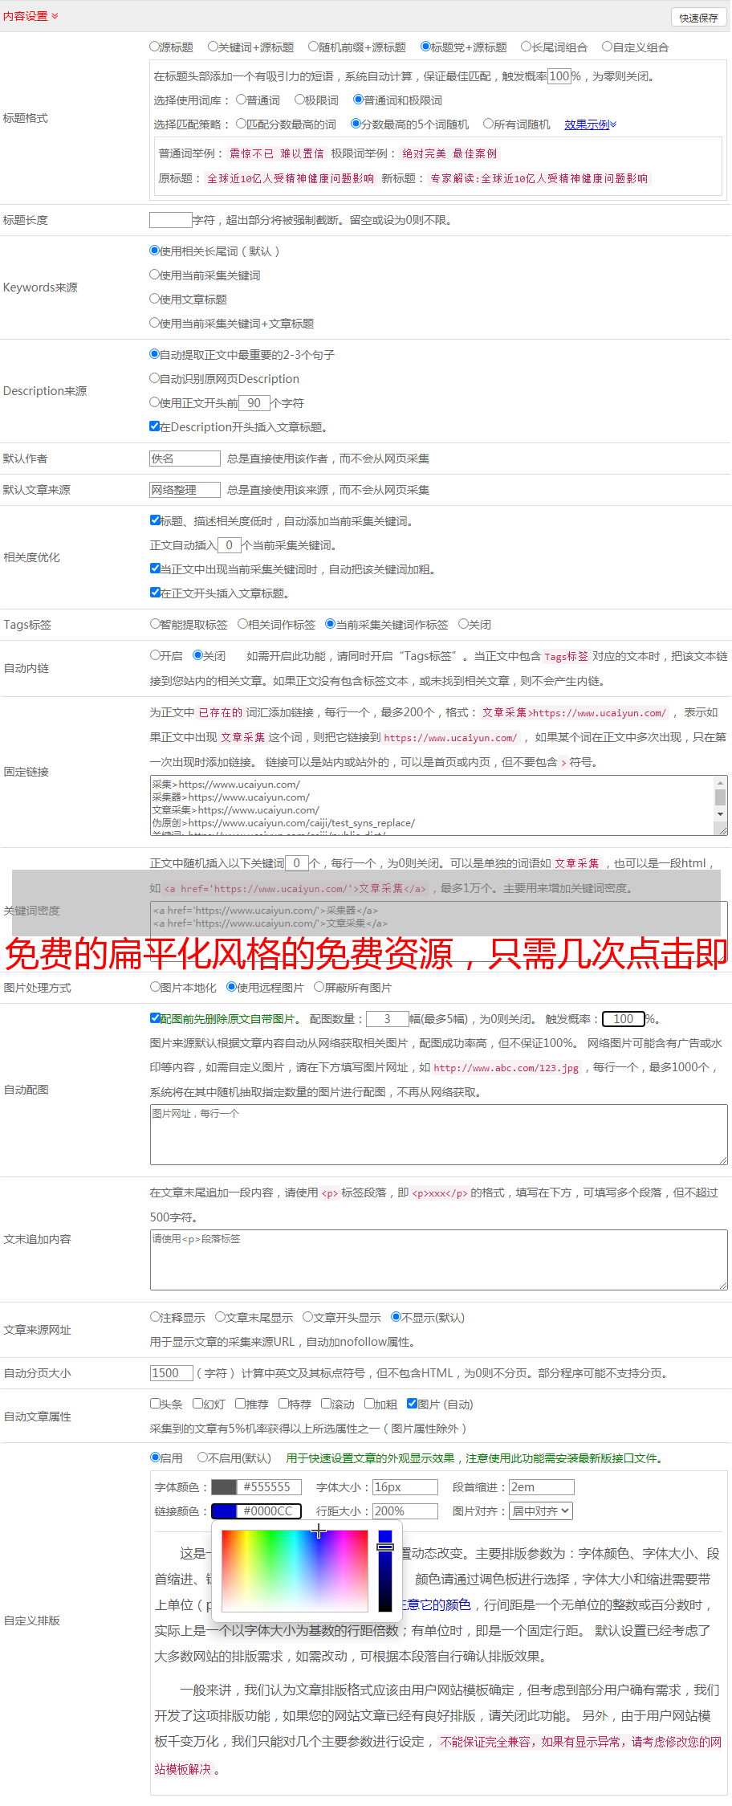The image size is (732, 1806).
Task: Select 文章开头显示 for source URL
Action: coord(307,1317)
